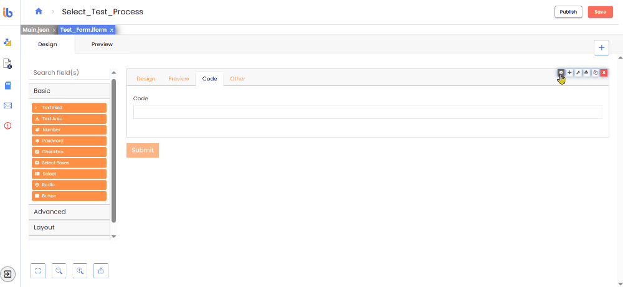Click the move cross-arrows icon on component
623x287 pixels.
pyautogui.click(x=570, y=73)
